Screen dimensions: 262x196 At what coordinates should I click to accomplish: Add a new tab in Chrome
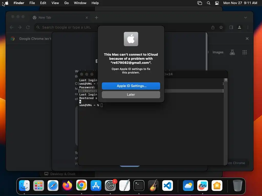pyautogui.click(x=96, y=18)
